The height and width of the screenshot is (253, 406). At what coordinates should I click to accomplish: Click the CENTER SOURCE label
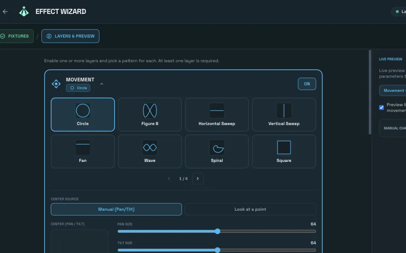[65, 199]
